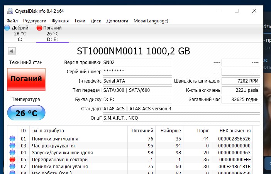Click blue status dot for attribute 03

[x=12, y=145]
